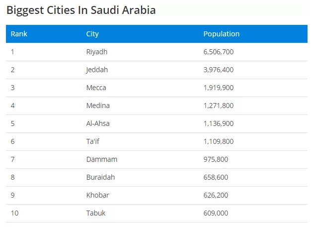Click the Buraidah city name
Viewport: 311px width, 228px height.
(x=101, y=177)
